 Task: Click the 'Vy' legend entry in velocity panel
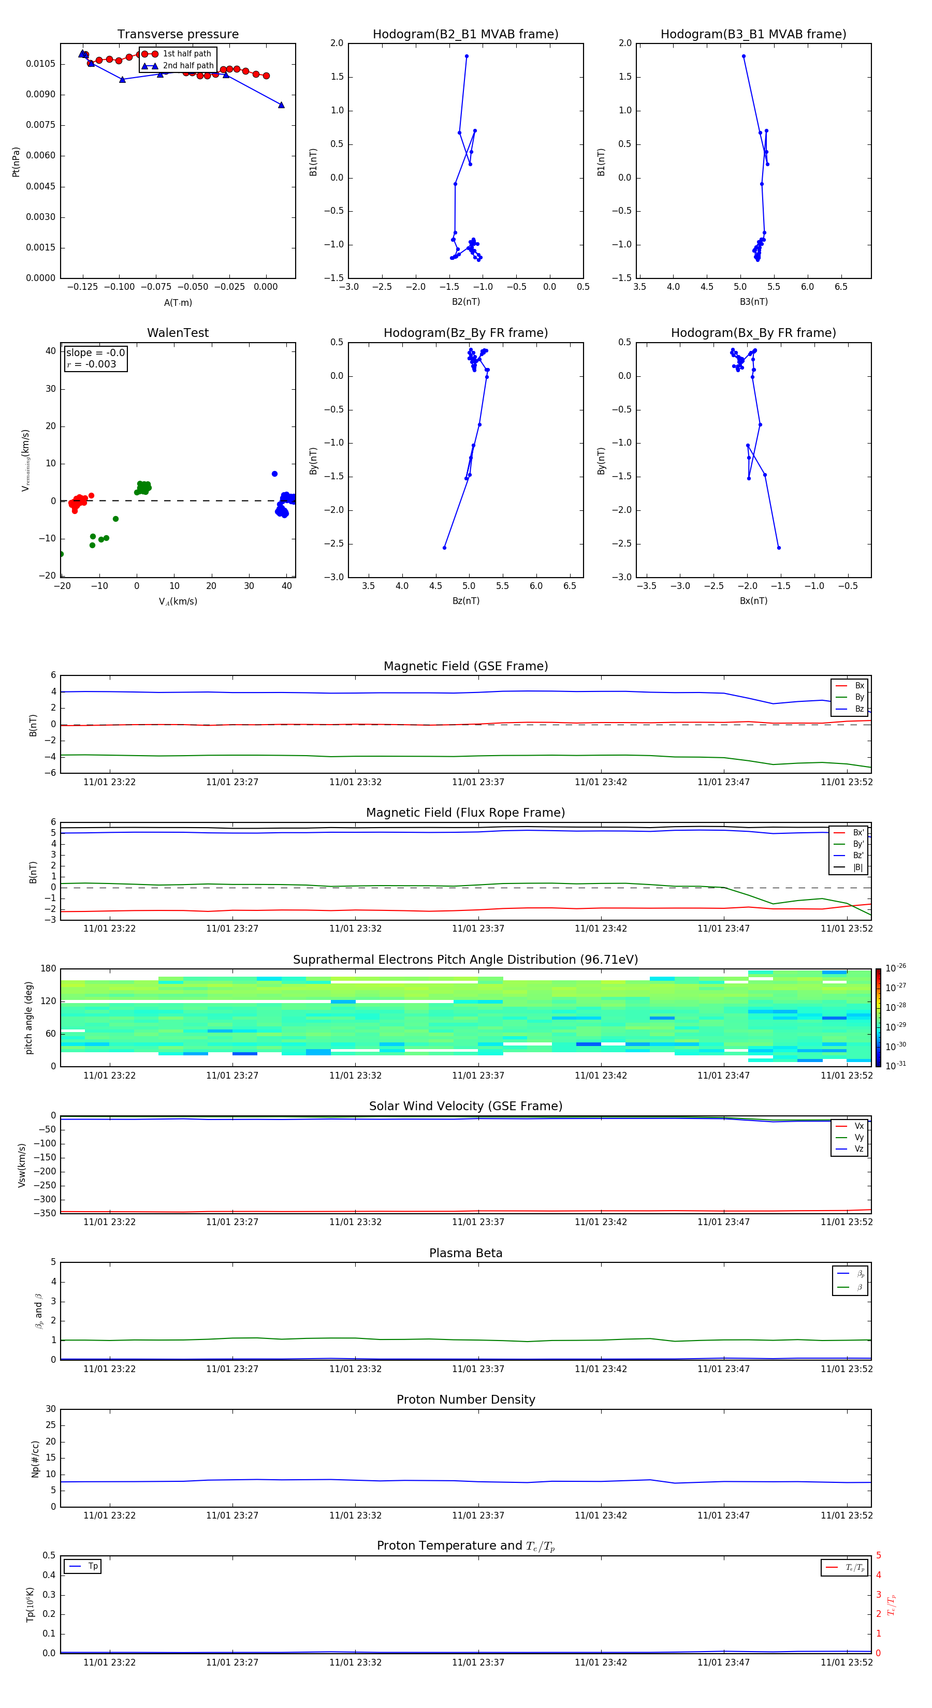[850, 1137]
